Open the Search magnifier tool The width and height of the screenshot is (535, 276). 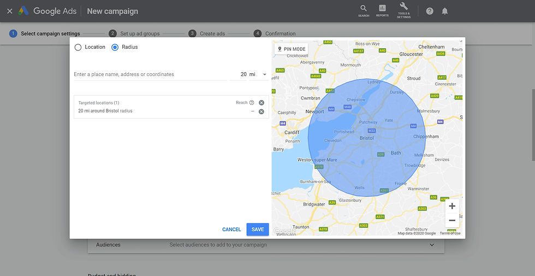364,10
